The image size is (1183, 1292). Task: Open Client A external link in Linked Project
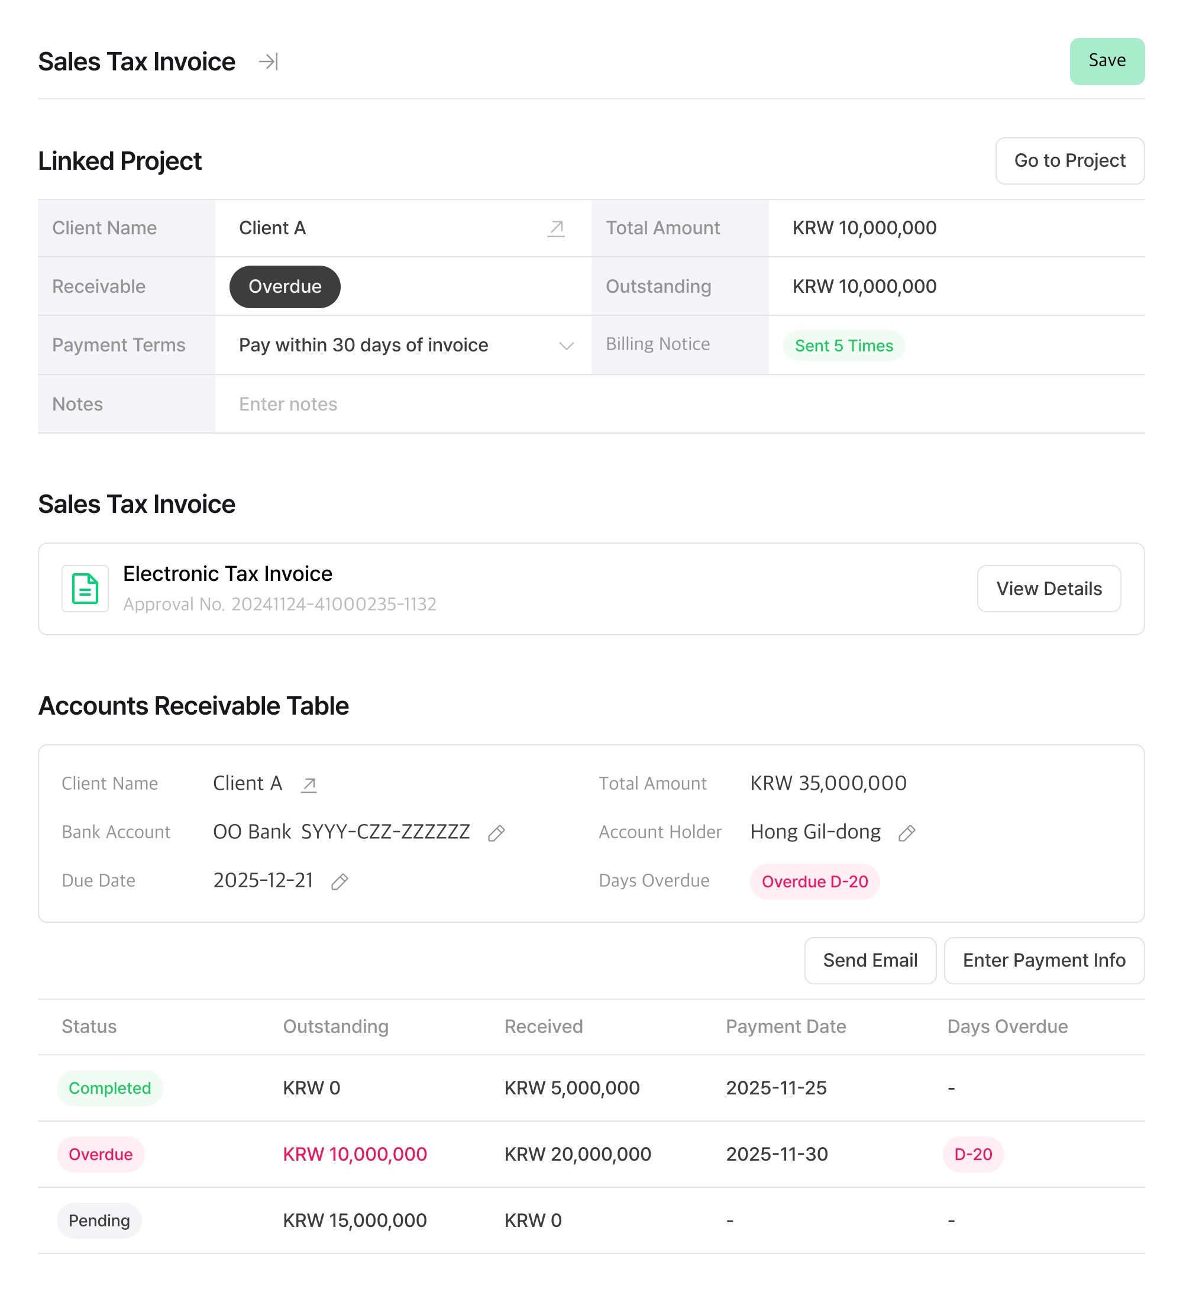click(555, 228)
